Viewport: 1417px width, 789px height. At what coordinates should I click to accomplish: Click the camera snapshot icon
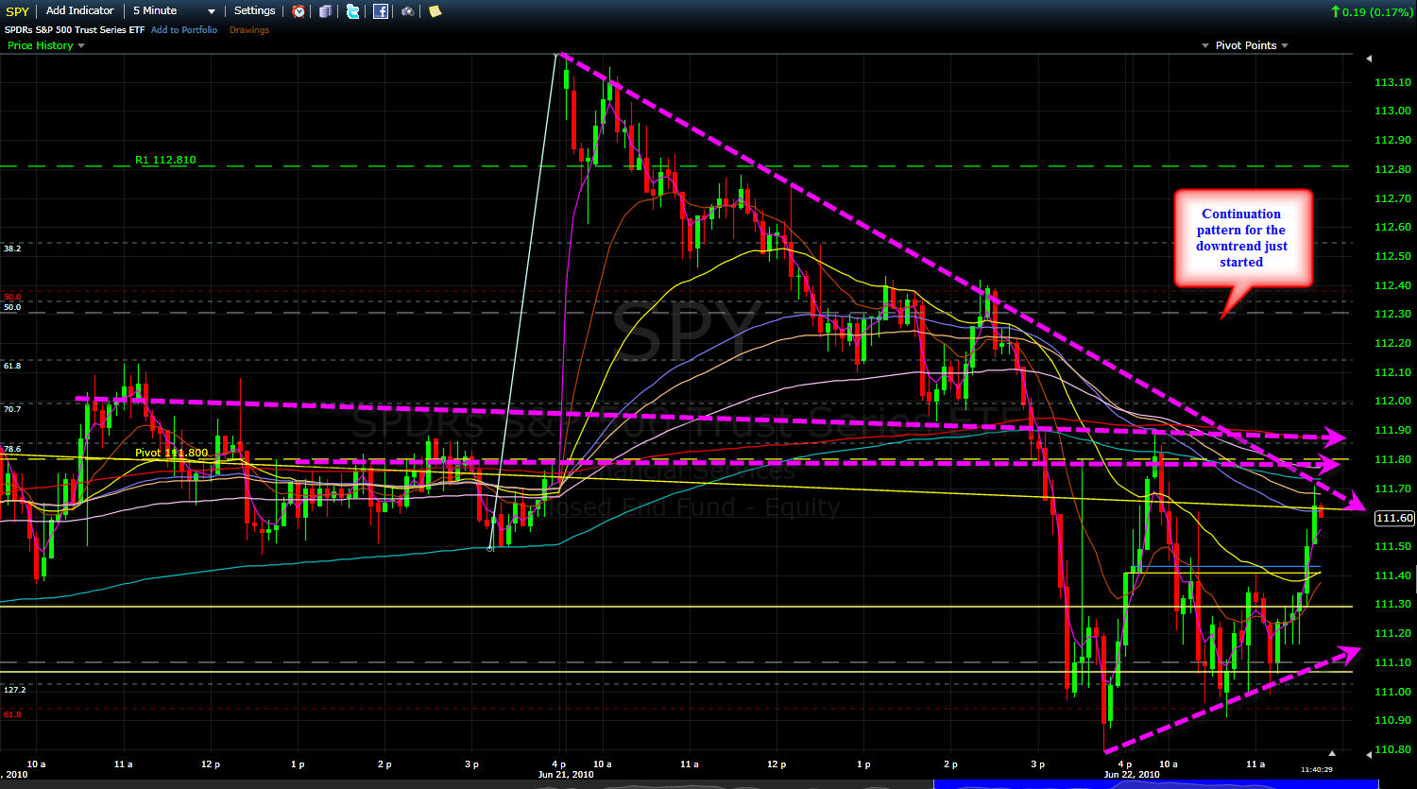click(x=407, y=11)
